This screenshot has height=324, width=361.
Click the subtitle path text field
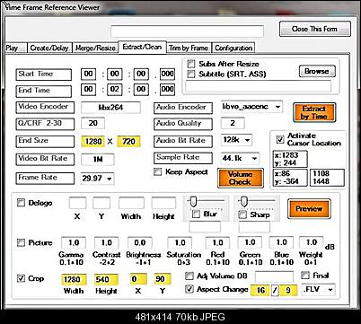click(x=259, y=86)
